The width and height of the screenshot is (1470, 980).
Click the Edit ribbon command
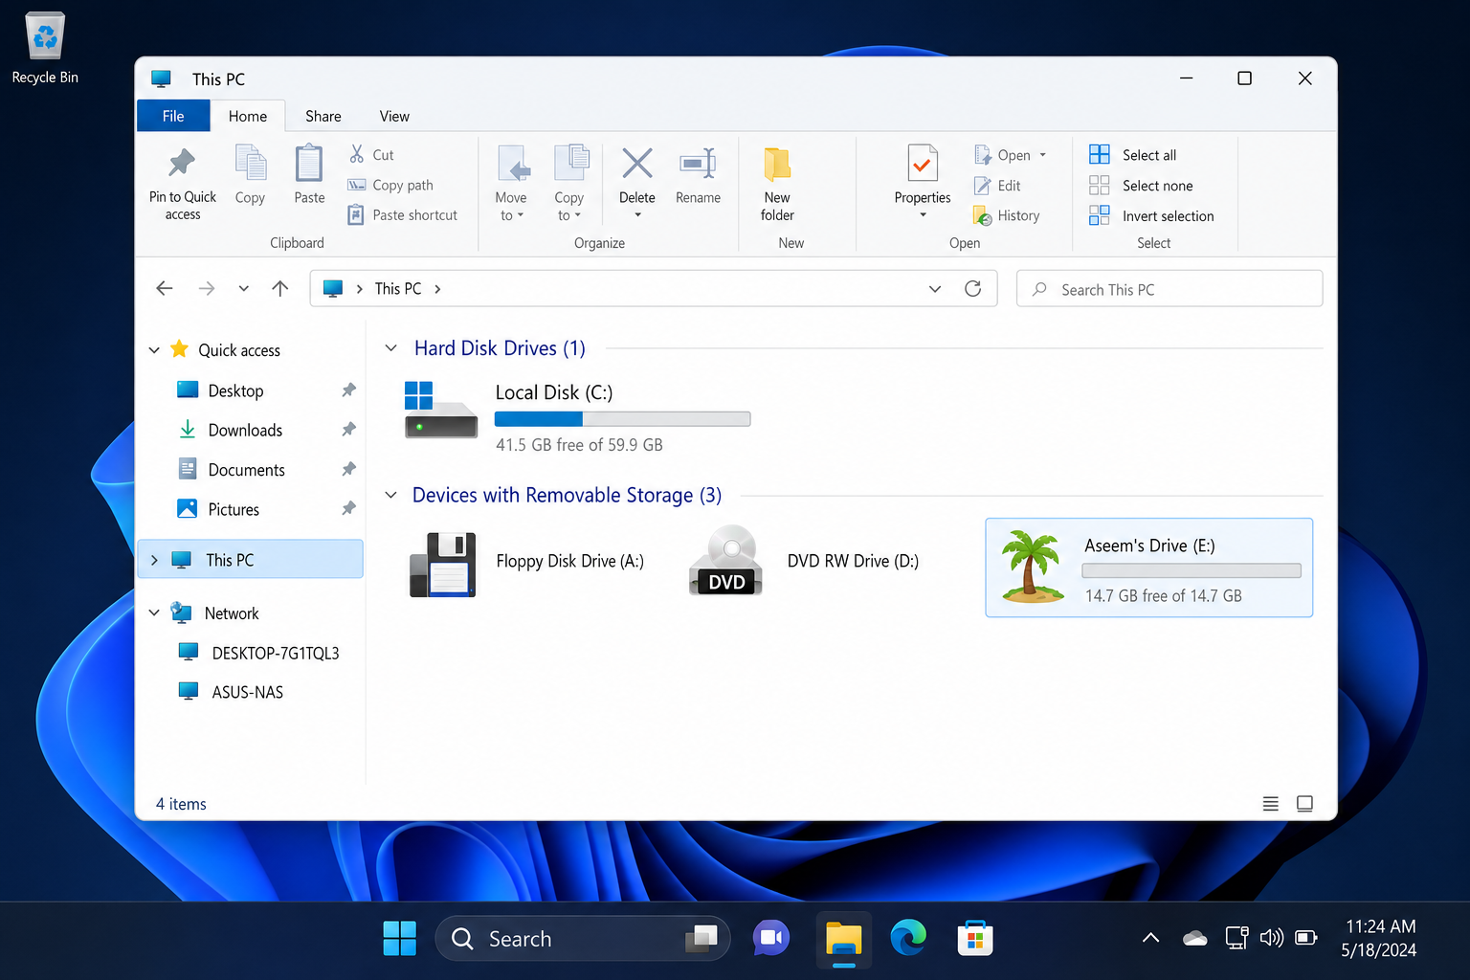(x=997, y=186)
